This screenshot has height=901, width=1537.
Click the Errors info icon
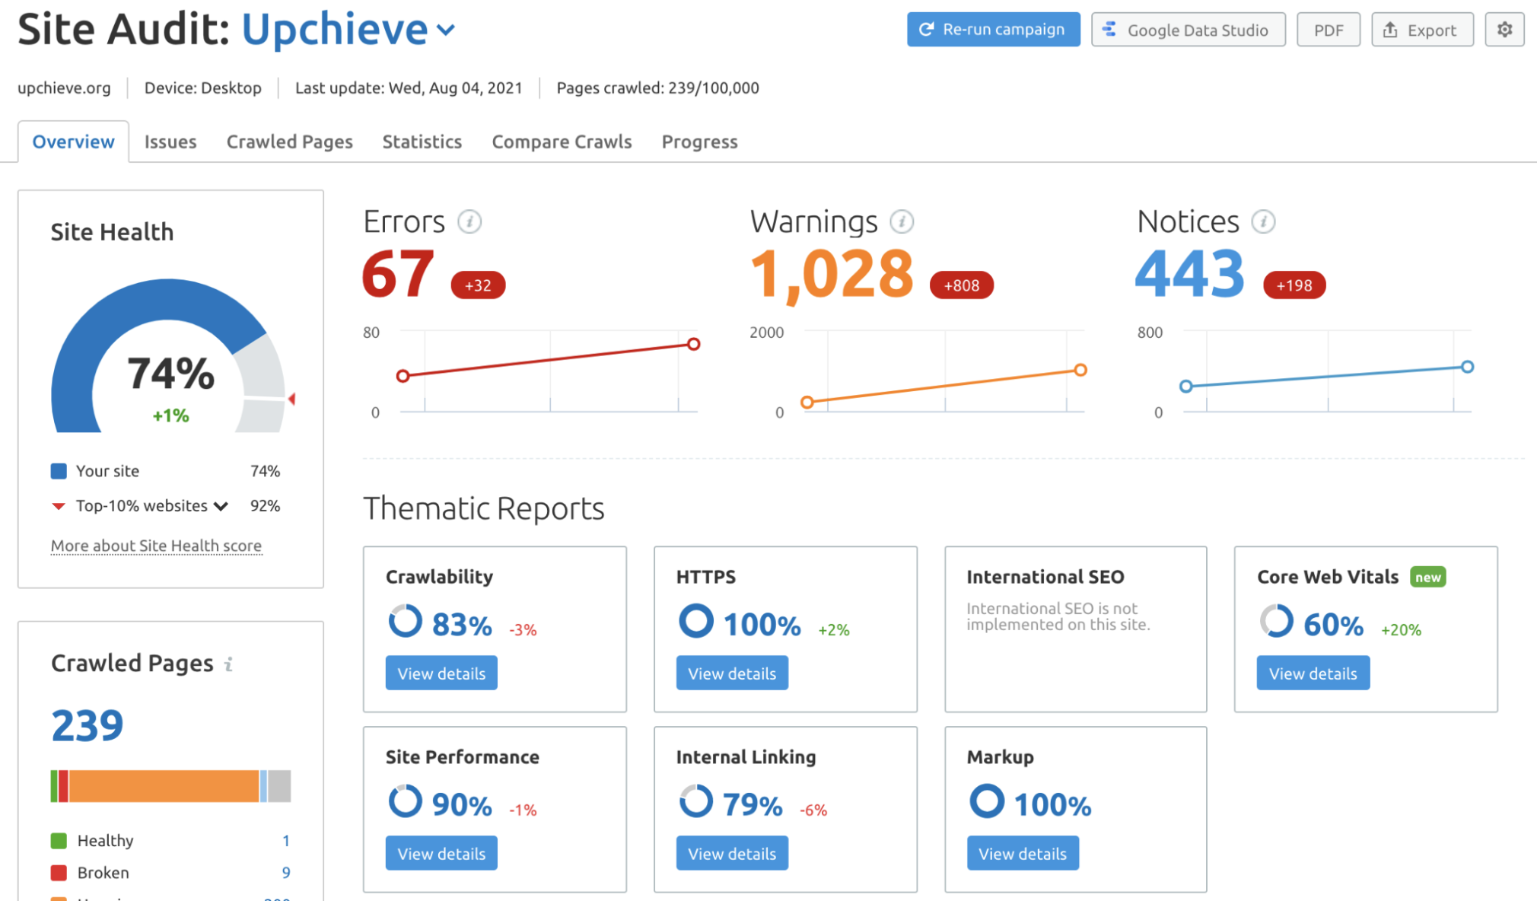pyautogui.click(x=469, y=221)
